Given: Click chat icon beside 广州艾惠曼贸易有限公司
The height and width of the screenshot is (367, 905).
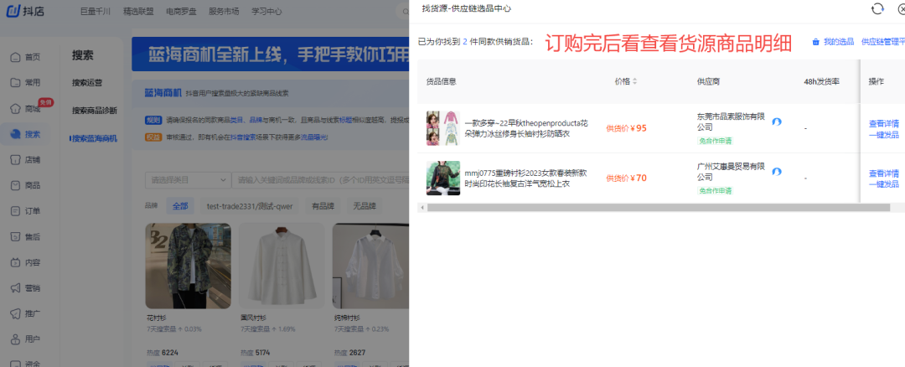Looking at the screenshot, I should [777, 173].
